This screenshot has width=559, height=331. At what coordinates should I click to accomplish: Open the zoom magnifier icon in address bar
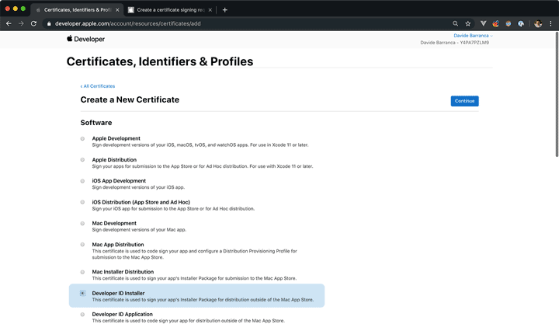(x=455, y=23)
